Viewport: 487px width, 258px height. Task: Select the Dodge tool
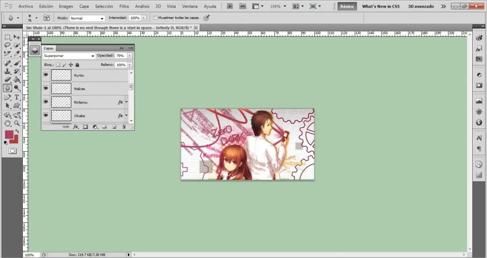pyautogui.click(x=17, y=88)
